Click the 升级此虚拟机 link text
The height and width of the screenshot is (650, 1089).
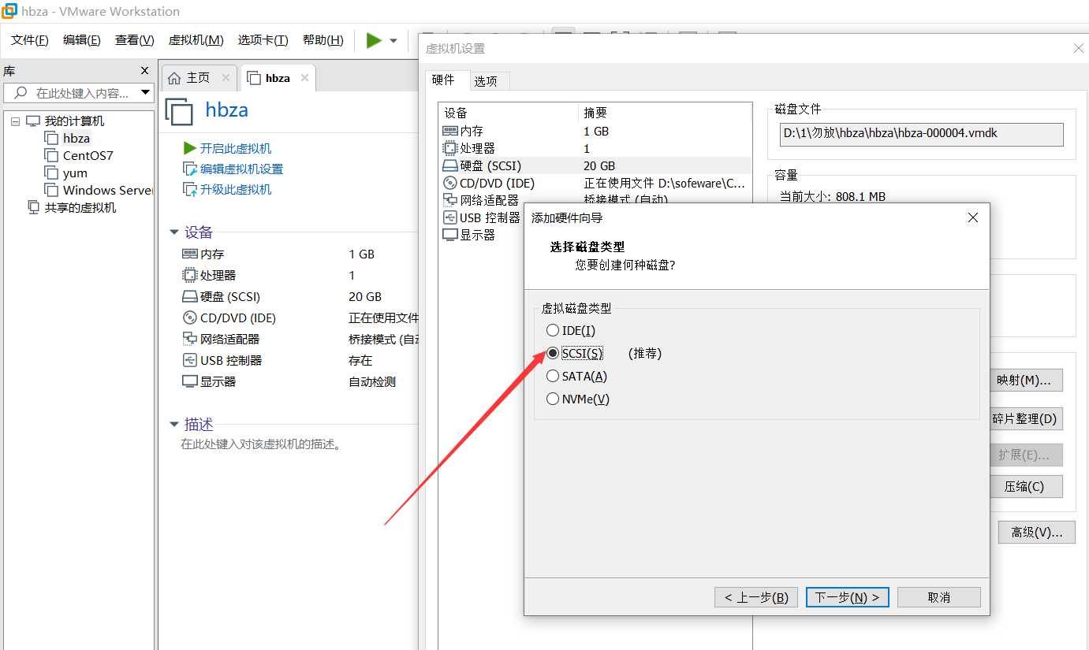pos(236,189)
